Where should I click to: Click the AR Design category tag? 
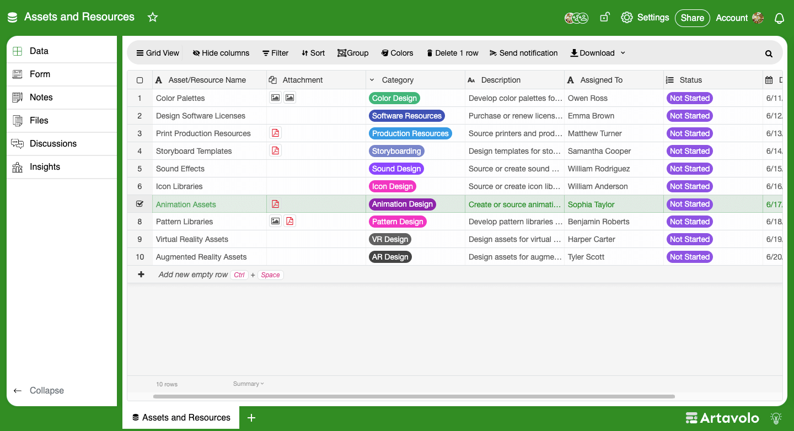click(x=390, y=257)
